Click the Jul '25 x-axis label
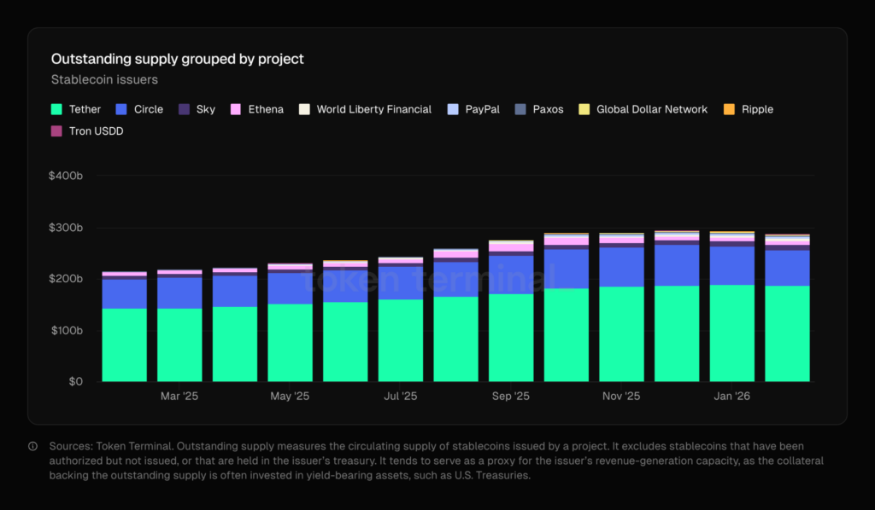The image size is (875, 510). 400,396
